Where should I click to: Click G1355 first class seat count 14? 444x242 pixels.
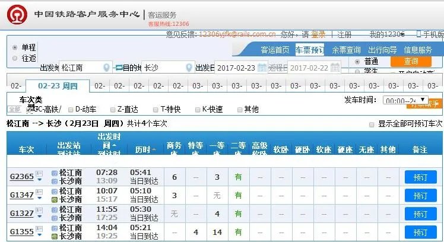tap(217, 233)
